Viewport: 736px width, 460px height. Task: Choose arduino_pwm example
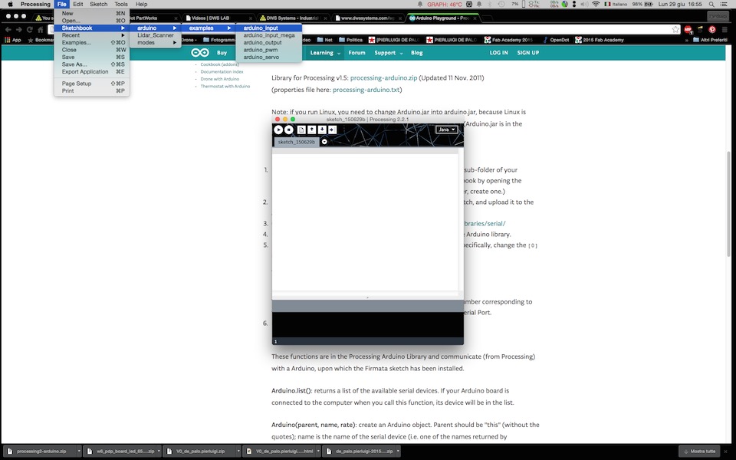[x=268, y=50]
